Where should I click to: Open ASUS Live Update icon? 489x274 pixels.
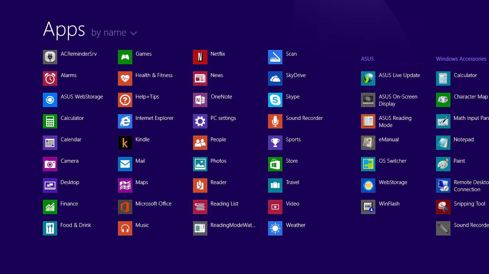click(x=368, y=78)
